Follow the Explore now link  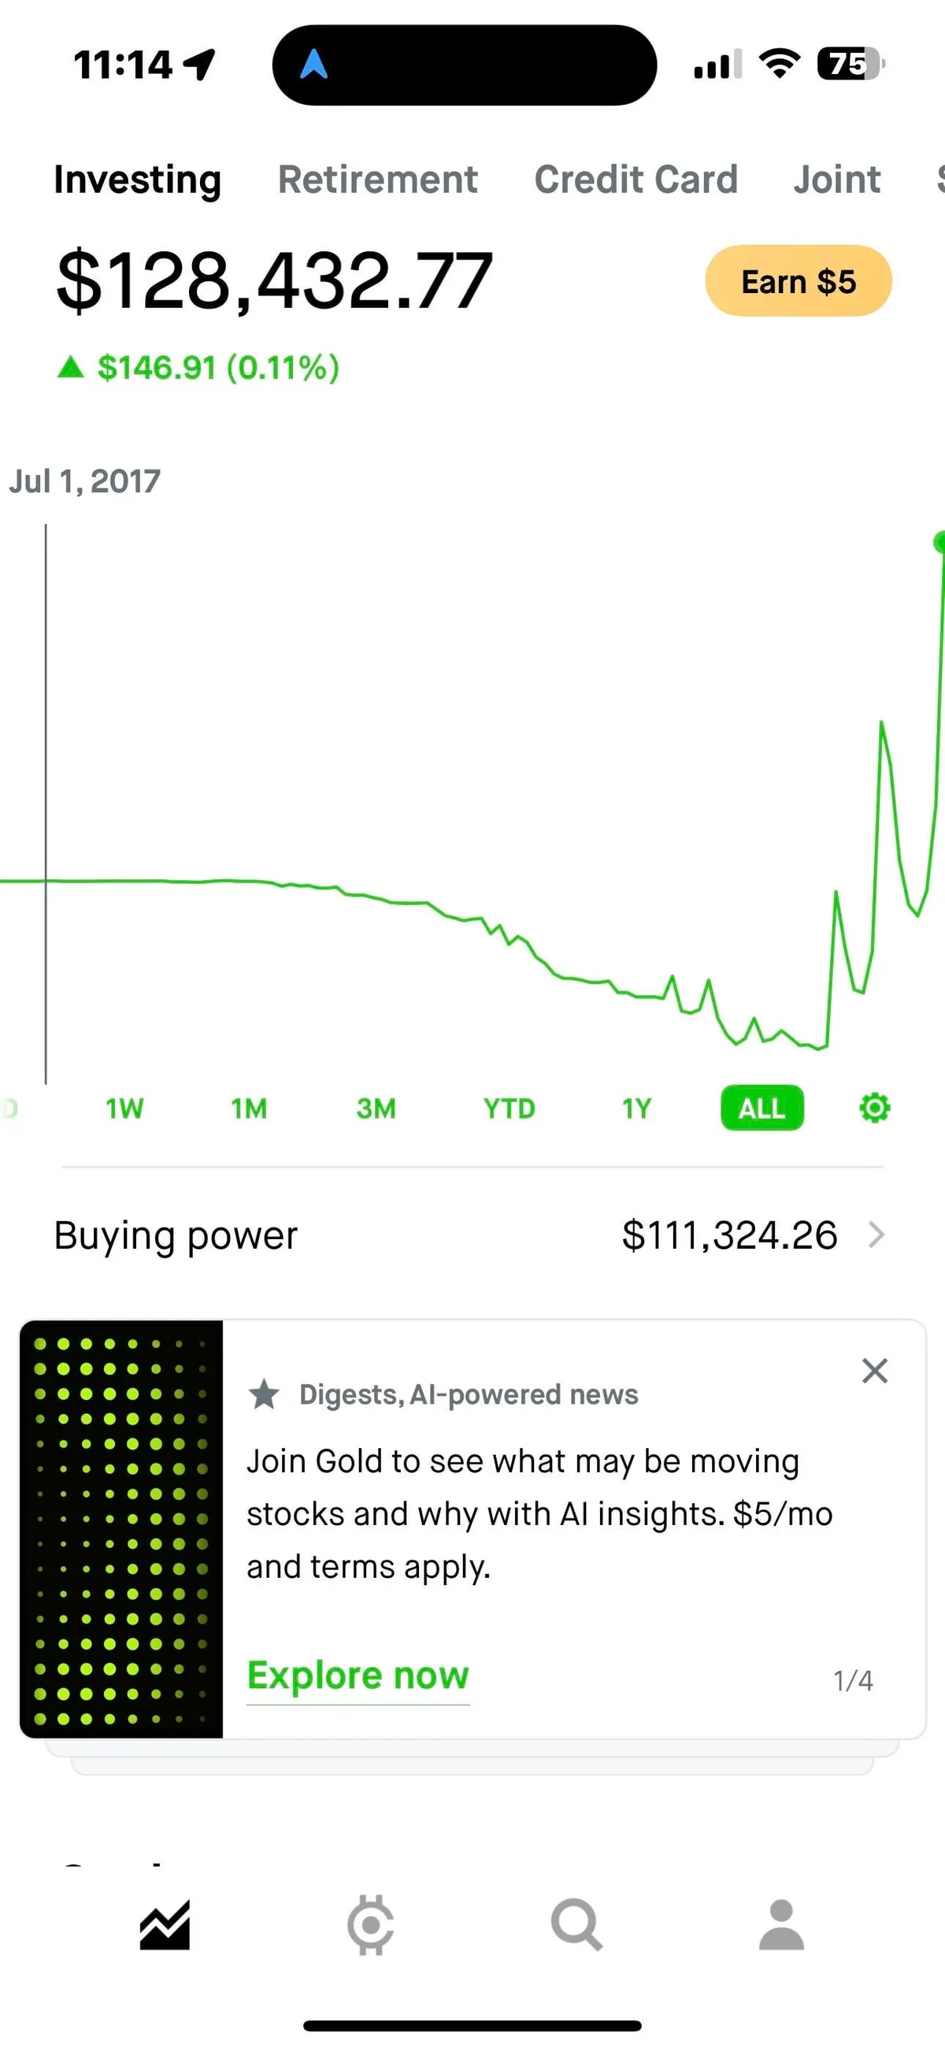pos(358,1676)
